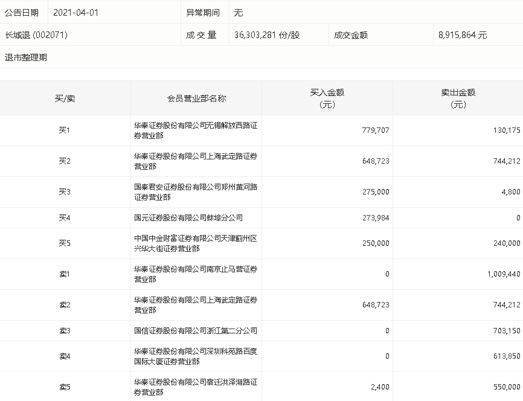Click branch name '国信证券股份有限公司浙江第二分公司'
Viewport: 523px width, 401px height.
tap(196, 331)
